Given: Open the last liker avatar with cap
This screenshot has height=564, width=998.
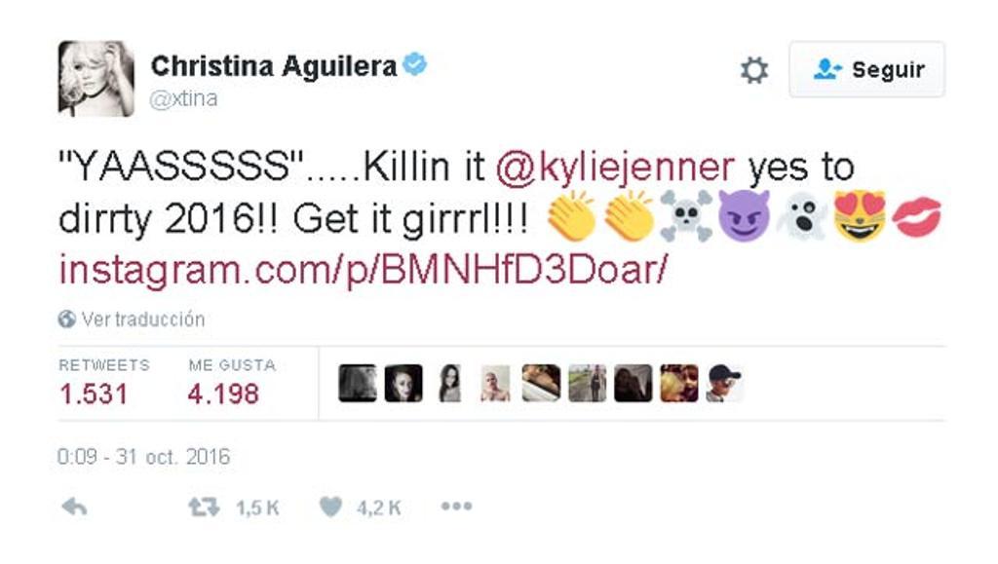Looking at the screenshot, I should coord(724,383).
